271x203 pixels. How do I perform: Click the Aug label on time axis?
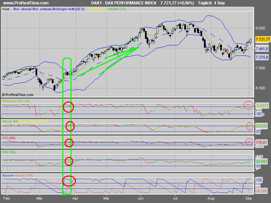(211, 199)
